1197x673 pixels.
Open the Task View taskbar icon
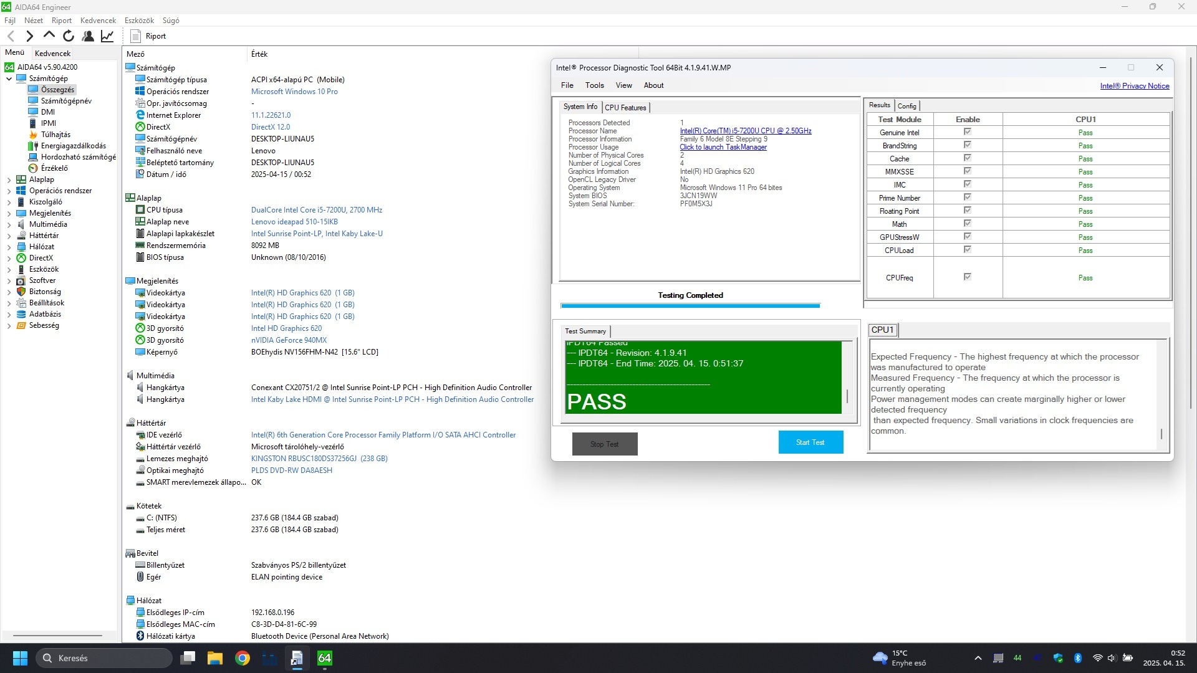point(188,658)
